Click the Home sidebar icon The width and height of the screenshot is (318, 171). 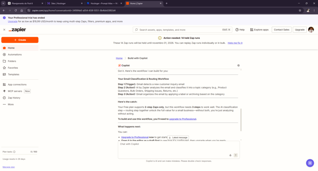(x=4, y=48)
